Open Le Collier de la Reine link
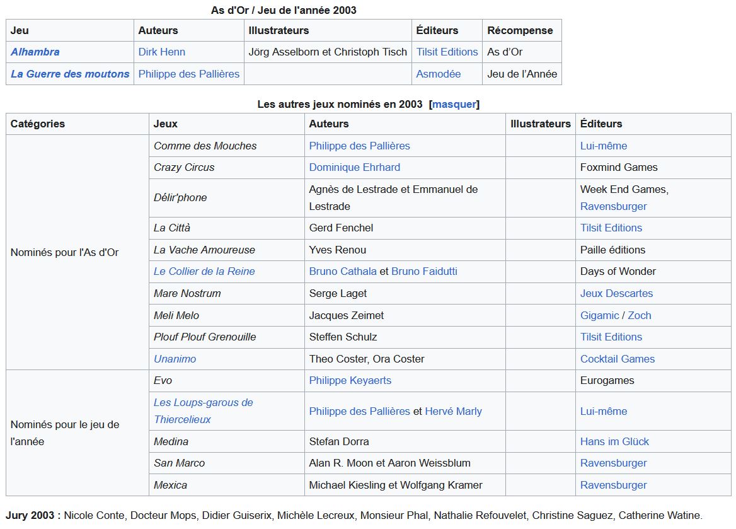The width and height of the screenshot is (736, 529). point(204,272)
